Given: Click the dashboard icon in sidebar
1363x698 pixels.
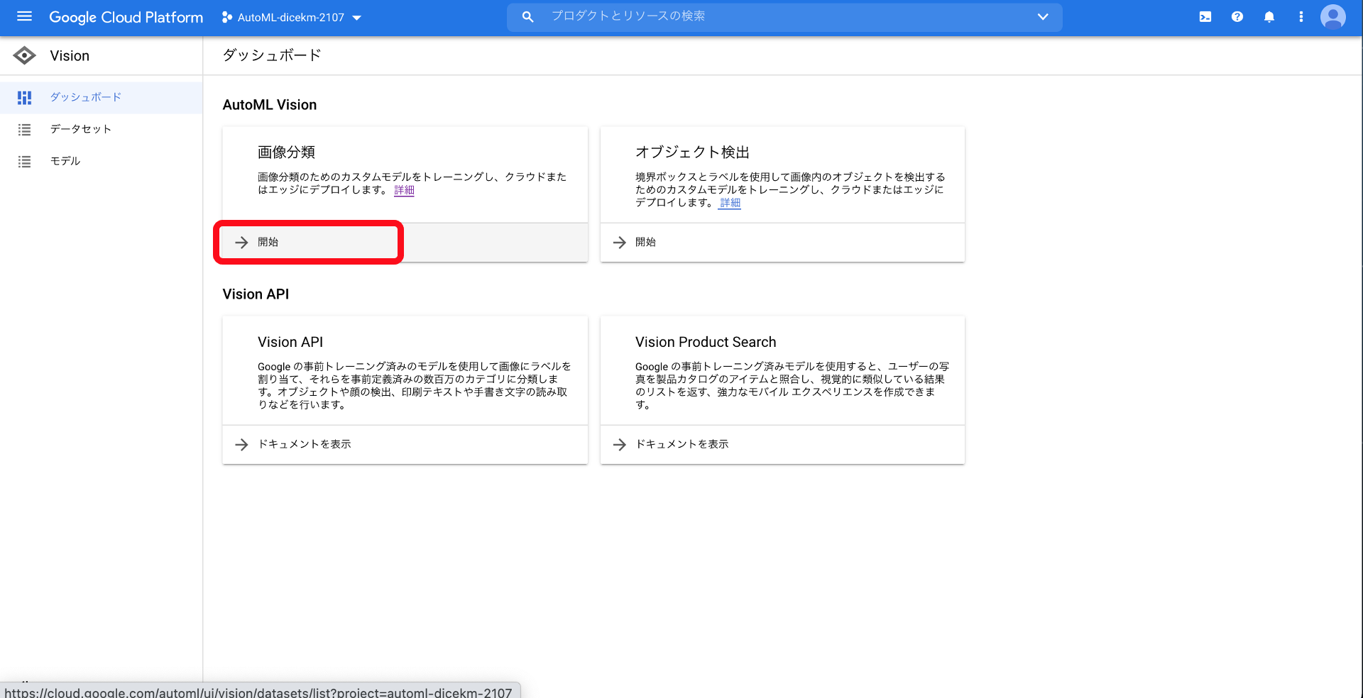Looking at the screenshot, I should 24,97.
